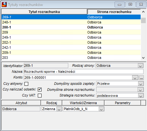
Task: Expand Strategia rozrachunku dropdown
Action: (x=141, y=96)
